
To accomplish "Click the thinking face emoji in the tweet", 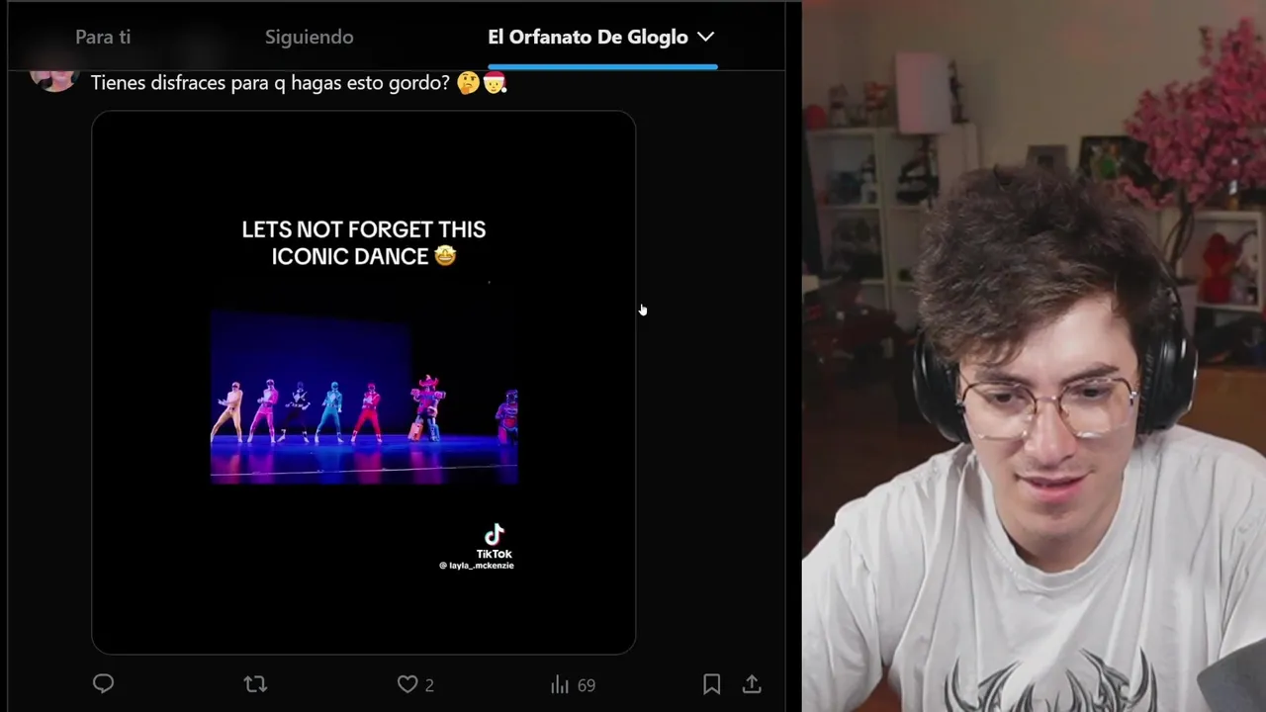I will [x=468, y=83].
